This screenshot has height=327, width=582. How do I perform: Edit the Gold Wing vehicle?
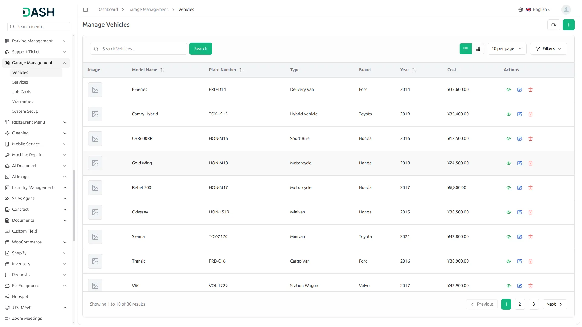tap(520, 163)
